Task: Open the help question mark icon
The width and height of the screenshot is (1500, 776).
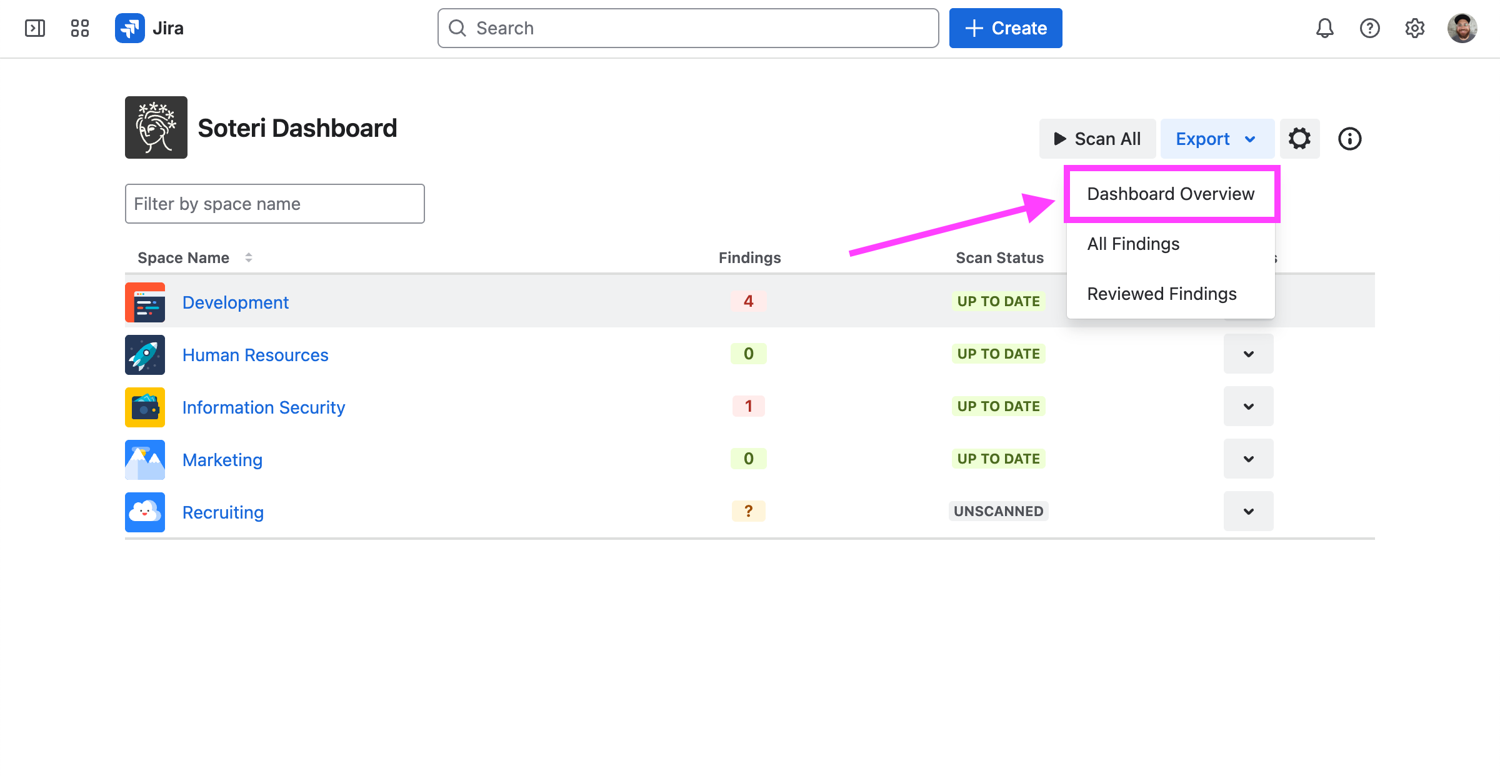Action: tap(1369, 28)
